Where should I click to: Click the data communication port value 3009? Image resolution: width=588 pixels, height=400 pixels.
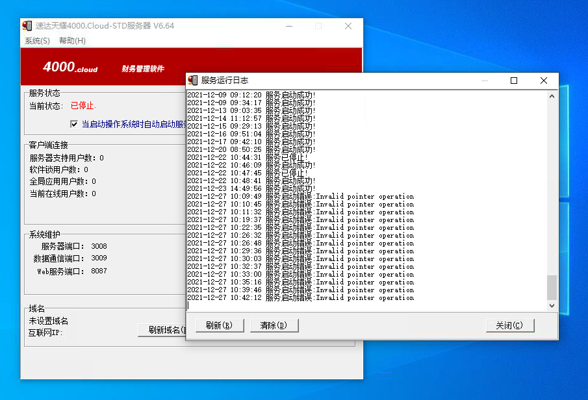tap(99, 258)
